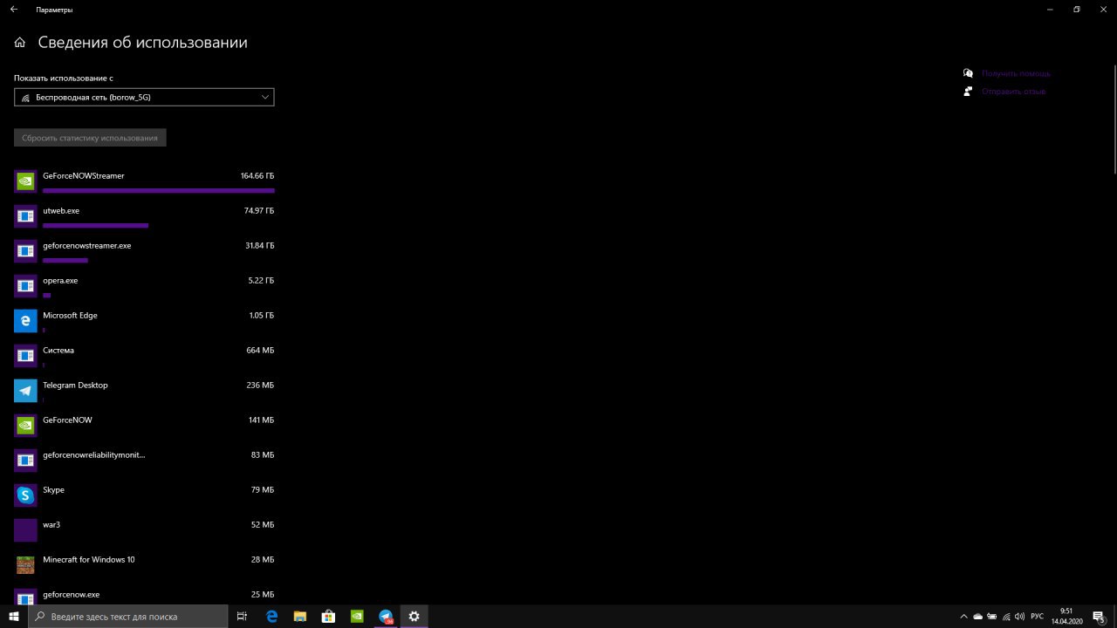Click the 74.97 ГБ usage value

259,211
